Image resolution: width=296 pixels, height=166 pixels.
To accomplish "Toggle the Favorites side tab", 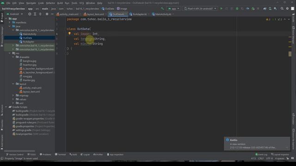I will (2, 125).
